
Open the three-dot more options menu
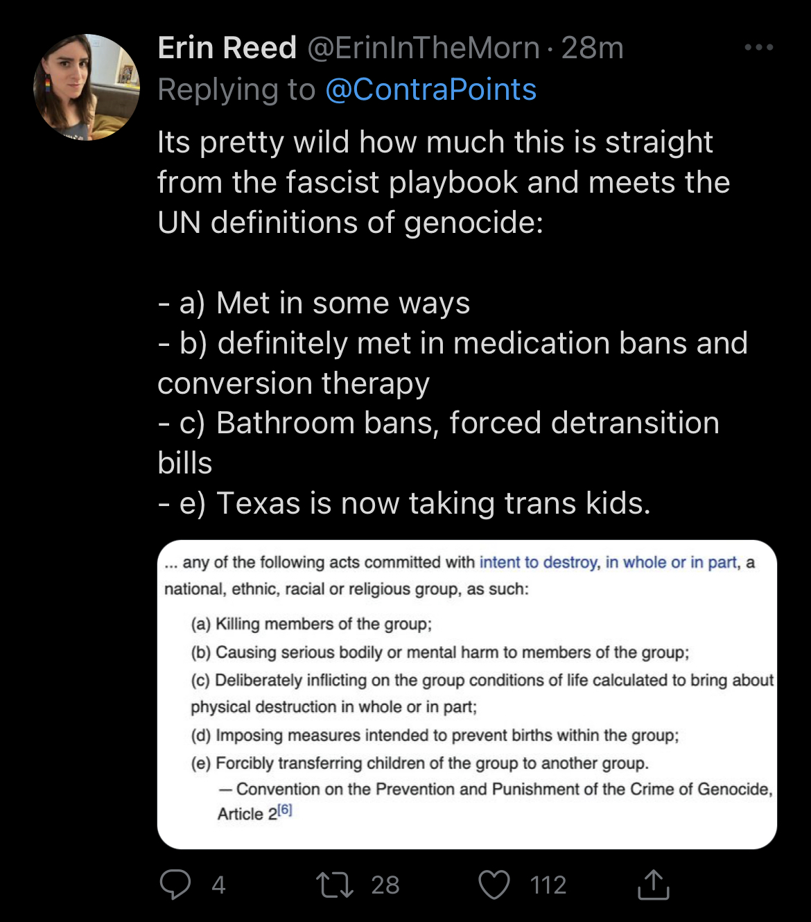tap(758, 48)
